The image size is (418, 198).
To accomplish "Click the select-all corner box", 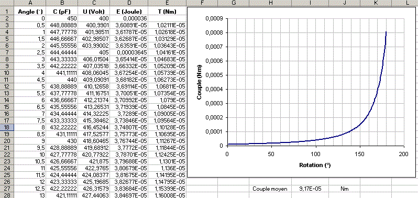I will click(7, 3).
